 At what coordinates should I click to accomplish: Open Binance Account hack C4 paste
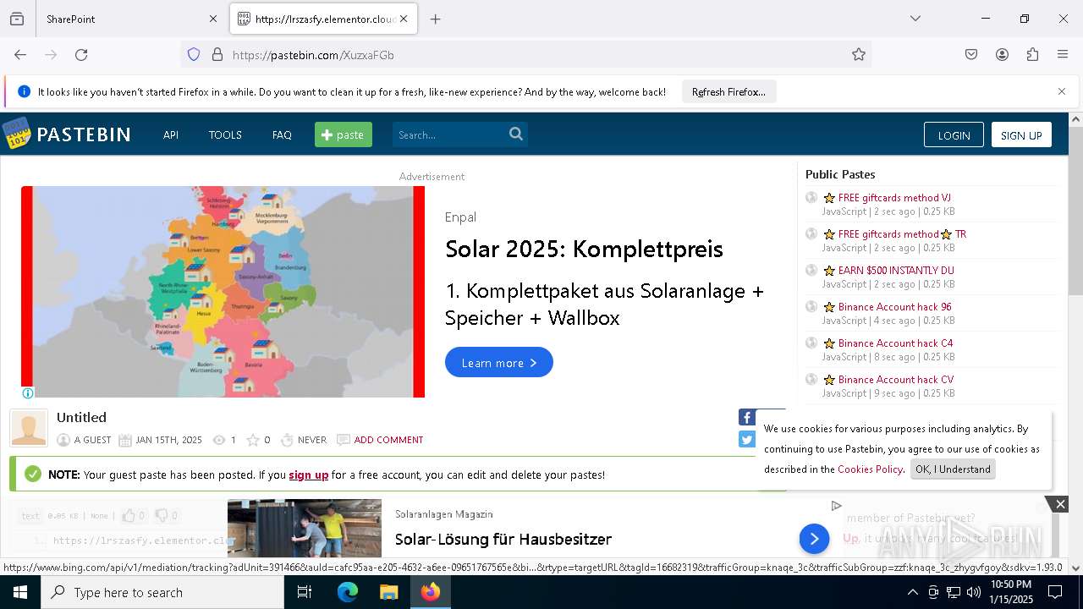point(896,343)
